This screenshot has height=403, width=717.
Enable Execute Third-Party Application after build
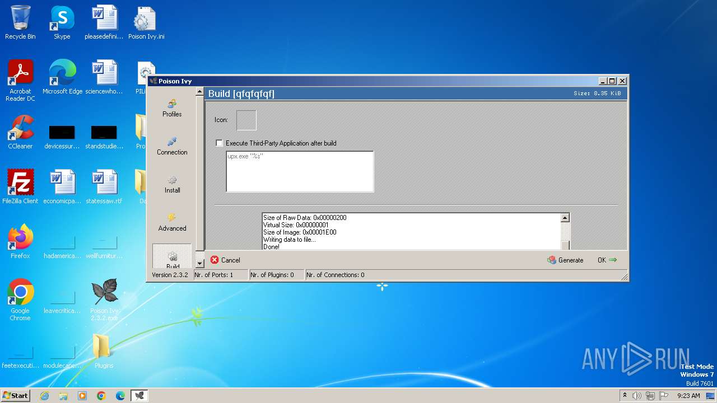click(219, 143)
